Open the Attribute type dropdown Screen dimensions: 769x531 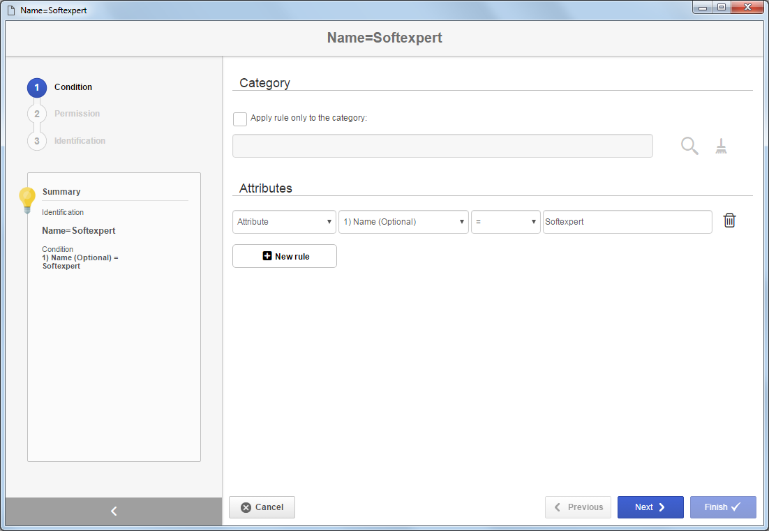pyautogui.click(x=284, y=222)
